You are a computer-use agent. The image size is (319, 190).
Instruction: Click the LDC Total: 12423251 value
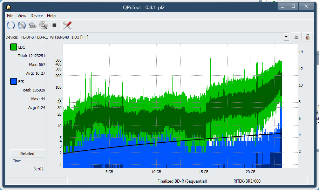(32, 56)
